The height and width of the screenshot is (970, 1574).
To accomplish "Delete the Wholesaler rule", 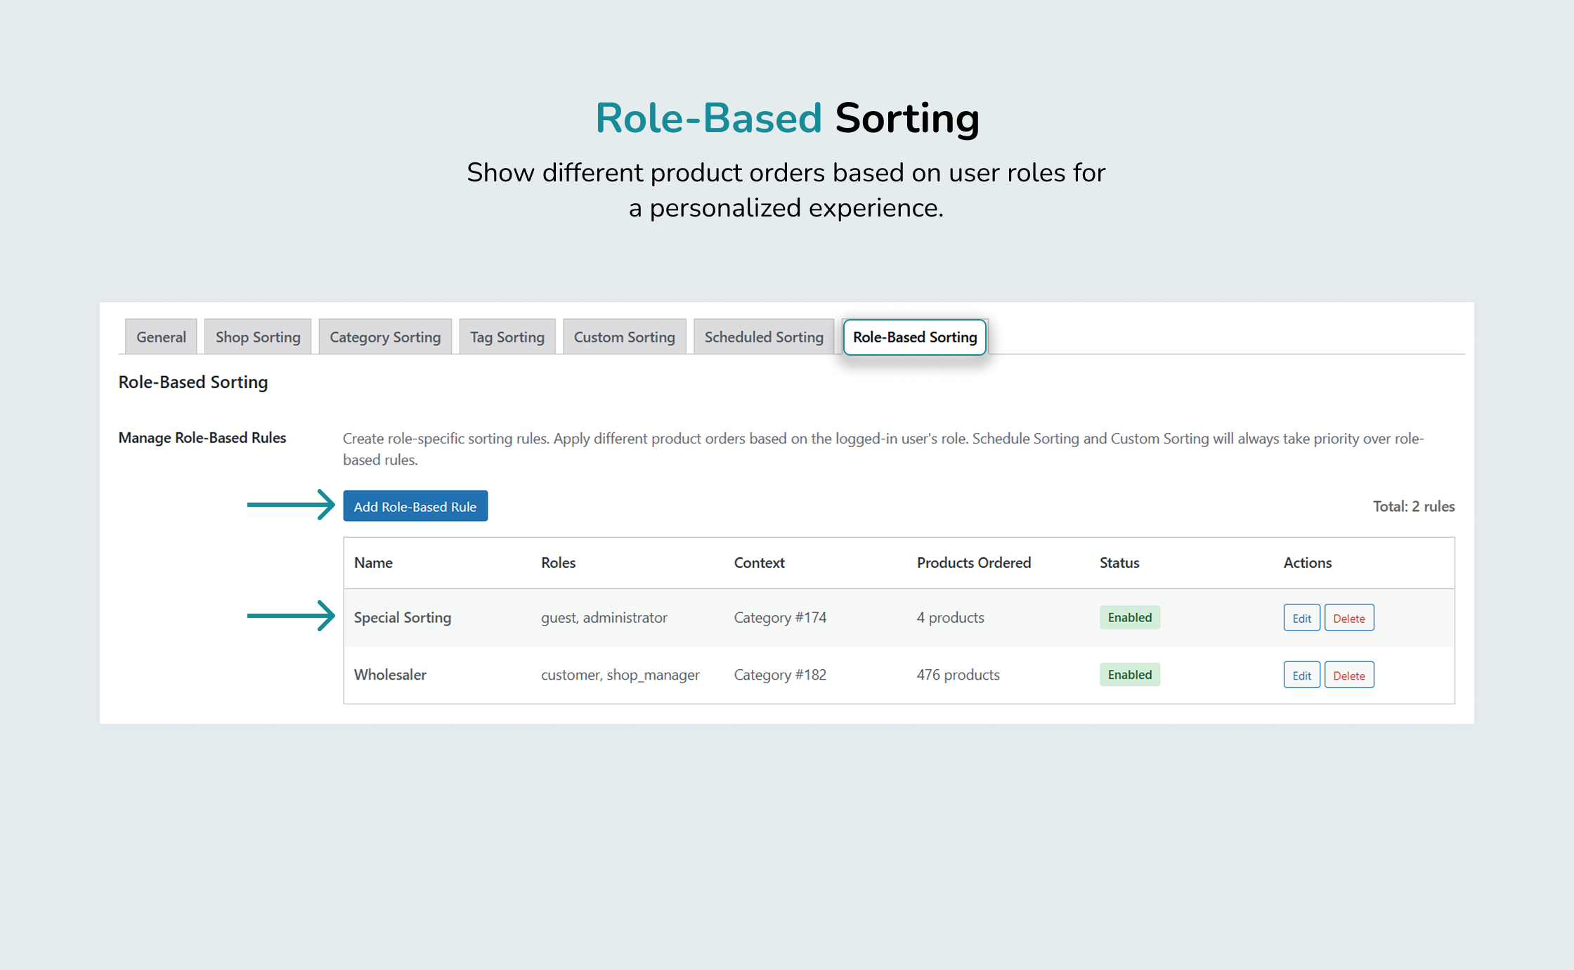I will [x=1349, y=675].
